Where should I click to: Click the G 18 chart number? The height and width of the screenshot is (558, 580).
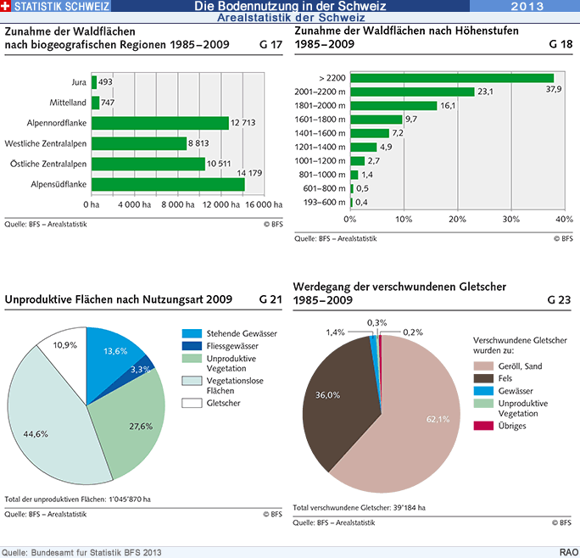pos(560,44)
